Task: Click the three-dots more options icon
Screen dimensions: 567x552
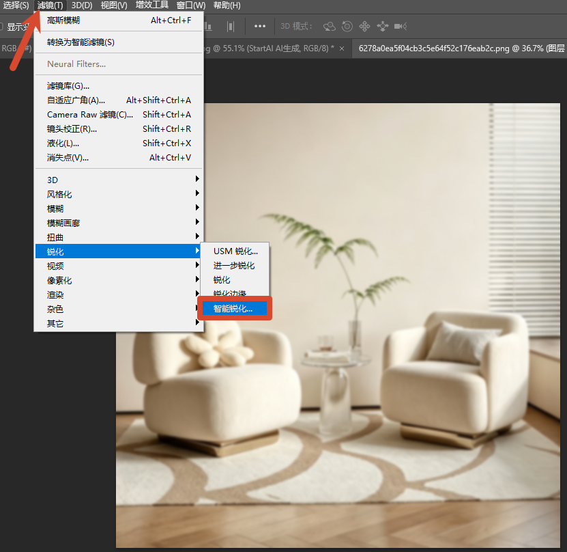Action: click(260, 26)
